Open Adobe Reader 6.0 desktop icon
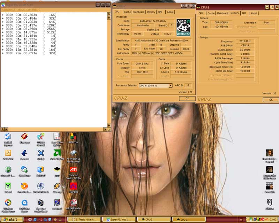279x223 pixels. point(74,202)
